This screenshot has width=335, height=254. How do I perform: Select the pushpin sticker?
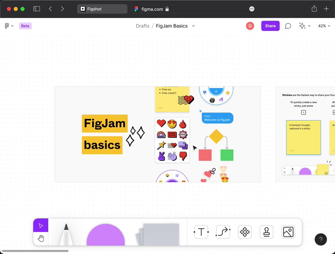[x=161, y=145]
